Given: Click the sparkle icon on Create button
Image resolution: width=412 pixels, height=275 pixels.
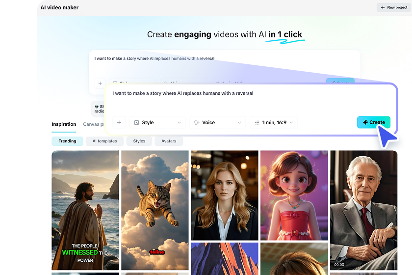Looking at the screenshot, I should (x=365, y=122).
